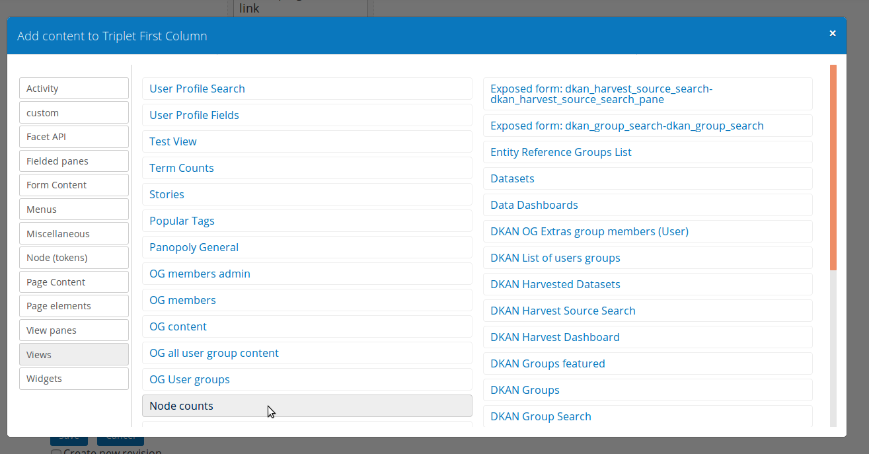Add Term Counts view
The height and width of the screenshot is (454, 869).
click(x=307, y=168)
